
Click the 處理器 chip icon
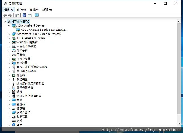click(13, 75)
